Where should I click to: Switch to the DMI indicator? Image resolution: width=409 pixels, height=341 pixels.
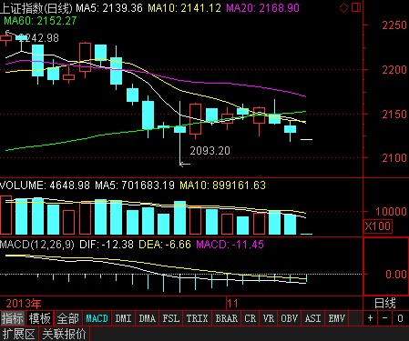123,318
